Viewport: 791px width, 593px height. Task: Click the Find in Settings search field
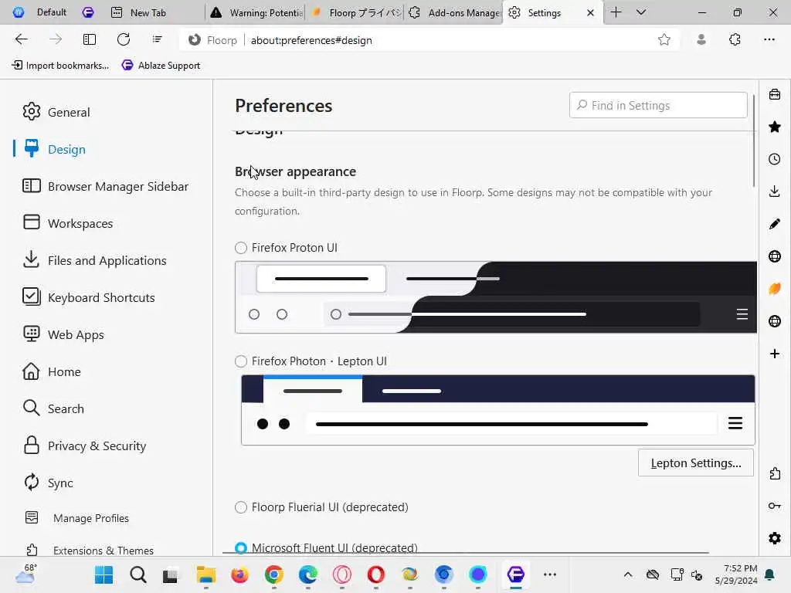tap(658, 105)
